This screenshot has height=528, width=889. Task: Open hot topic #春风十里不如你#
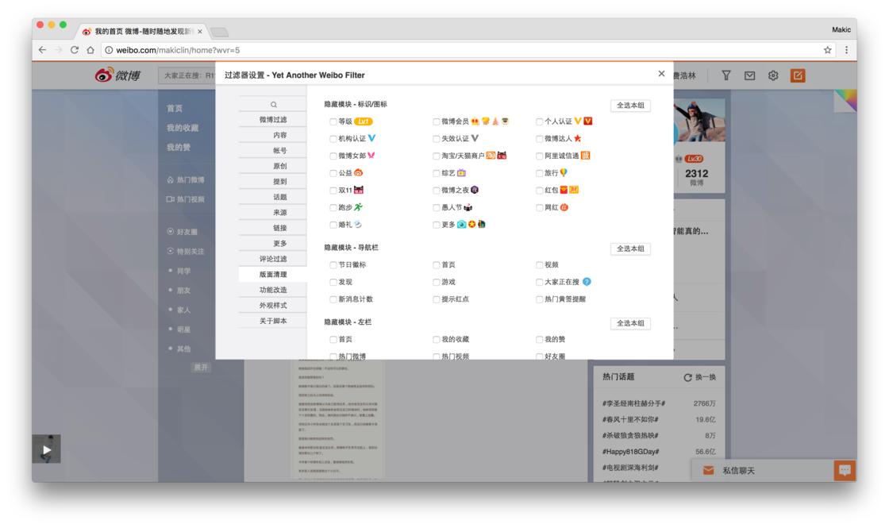[x=630, y=420]
